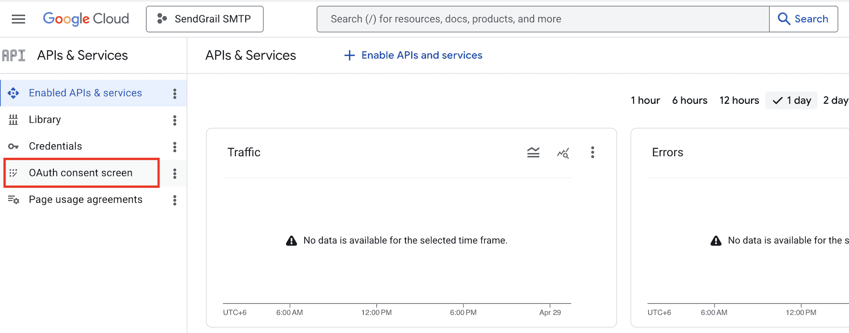This screenshot has height=333, width=849.
Task: Click the plus icon beside Enable APIs
Action: 349,55
